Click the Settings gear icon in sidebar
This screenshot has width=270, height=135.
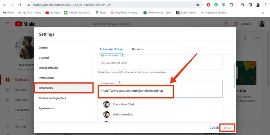click(7, 126)
